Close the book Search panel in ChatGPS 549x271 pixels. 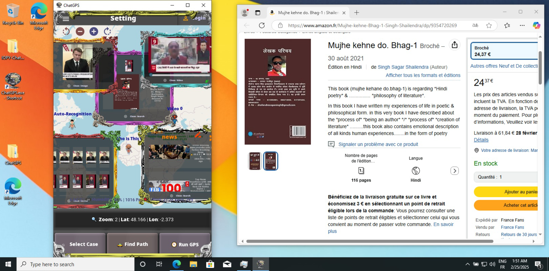tap(134, 116)
